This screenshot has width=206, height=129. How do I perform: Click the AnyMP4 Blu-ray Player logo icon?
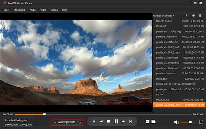tap(5, 3)
